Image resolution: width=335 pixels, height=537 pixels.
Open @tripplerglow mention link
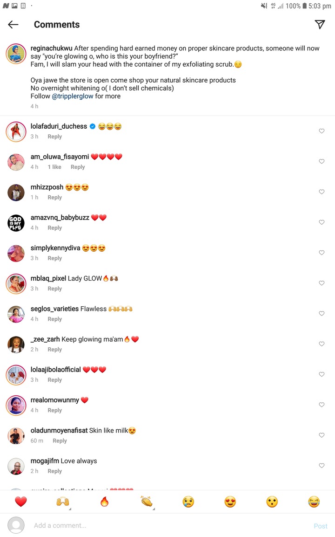(x=73, y=96)
